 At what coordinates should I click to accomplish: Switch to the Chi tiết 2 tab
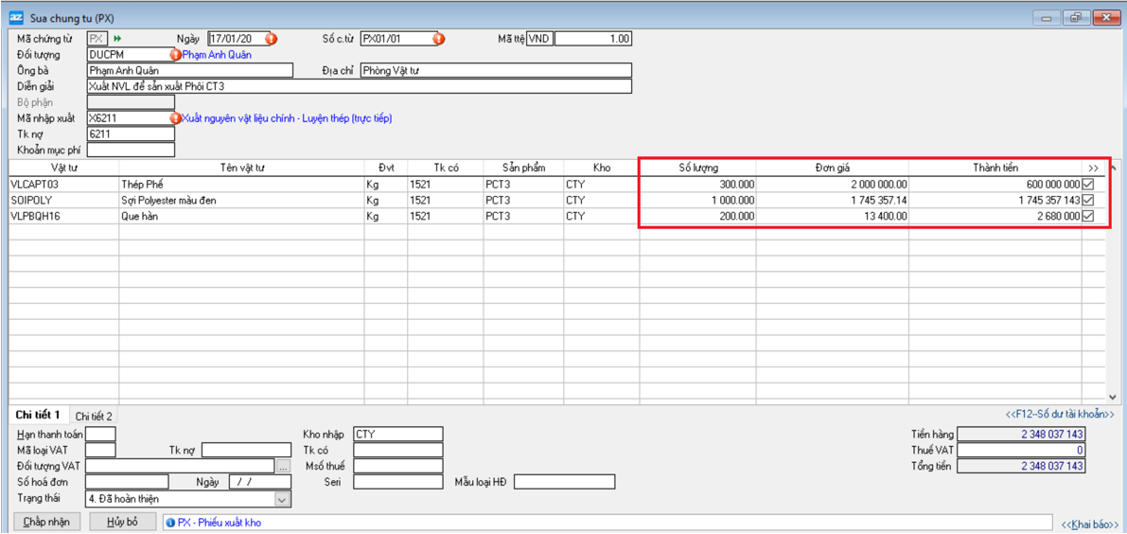click(x=94, y=416)
